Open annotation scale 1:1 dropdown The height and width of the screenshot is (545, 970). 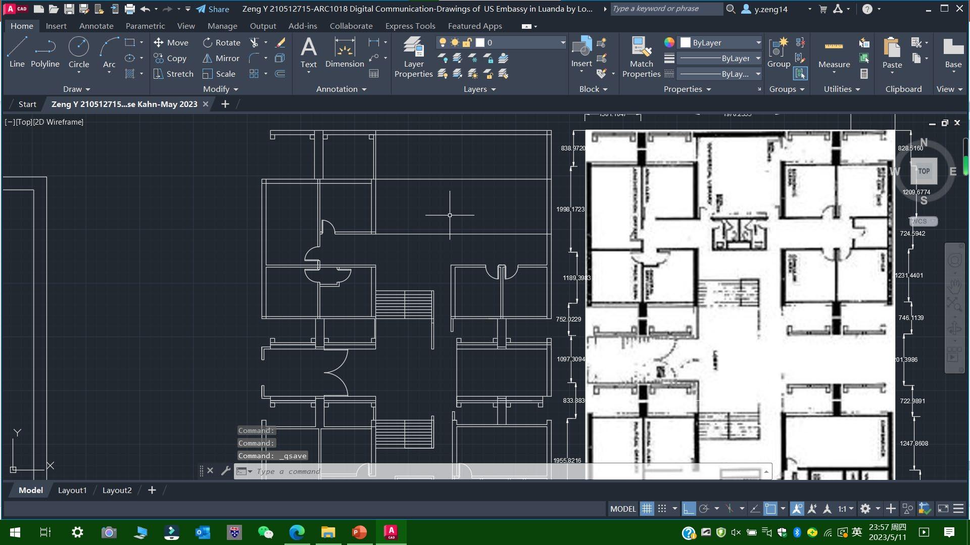pyautogui.click(x=846, y=509)
